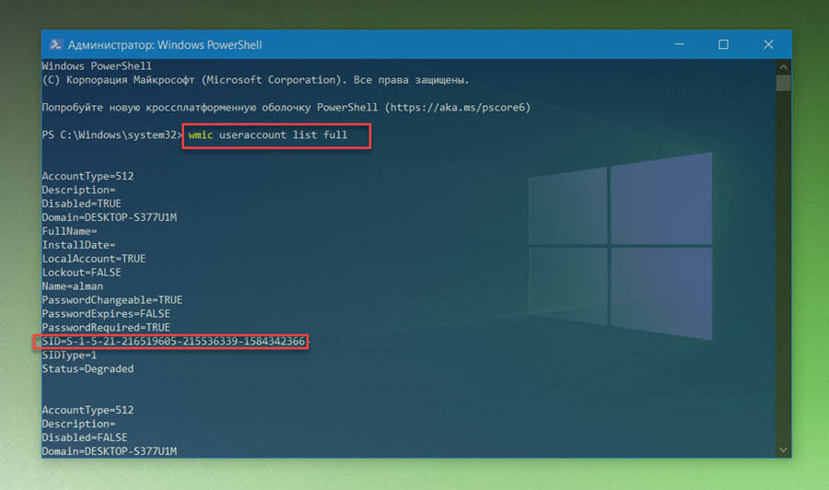829x490 pixels.
Task: Click the PowerShell icon in title bar
Action: pos(55,44)
